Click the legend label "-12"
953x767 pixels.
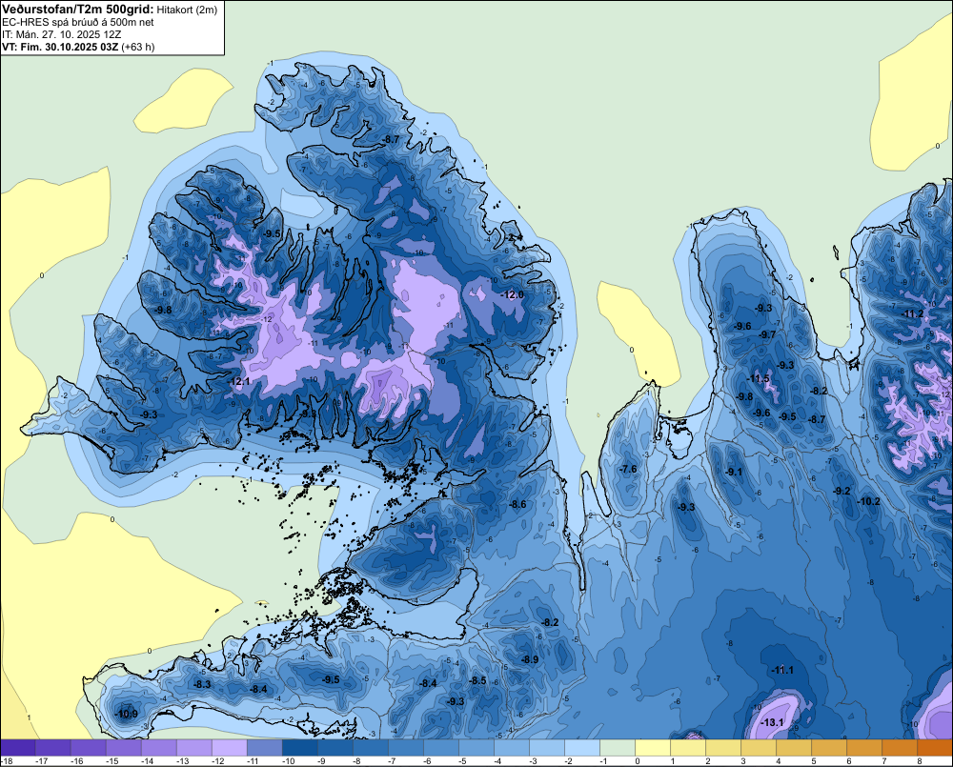pyautogui.click(x=217, y=761)
